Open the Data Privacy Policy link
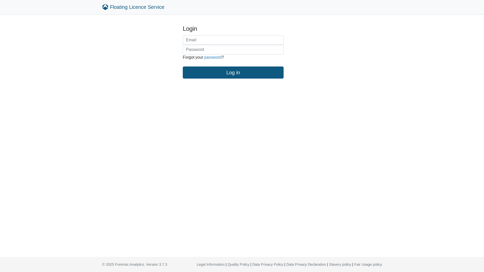The width and height of the screenshot is (484, 272). [268, 264]
